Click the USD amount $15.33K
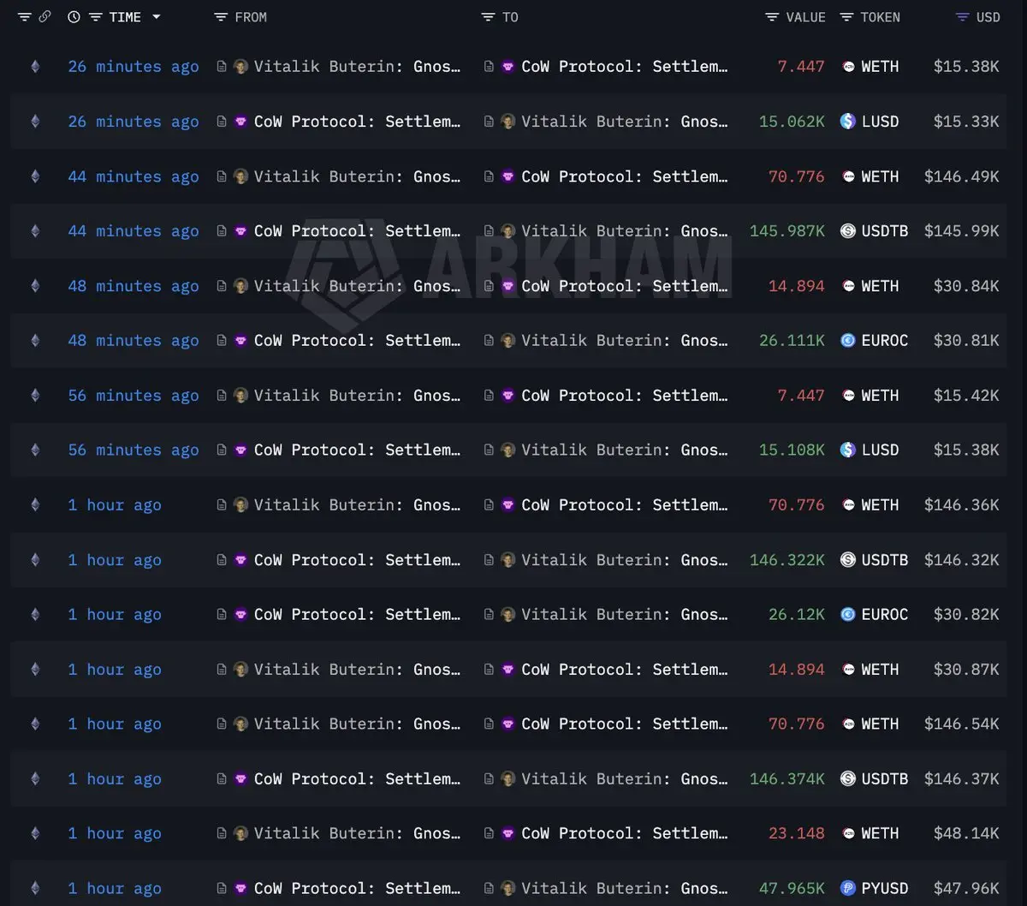Screen dimensions: 1027x906 point(966,122)
